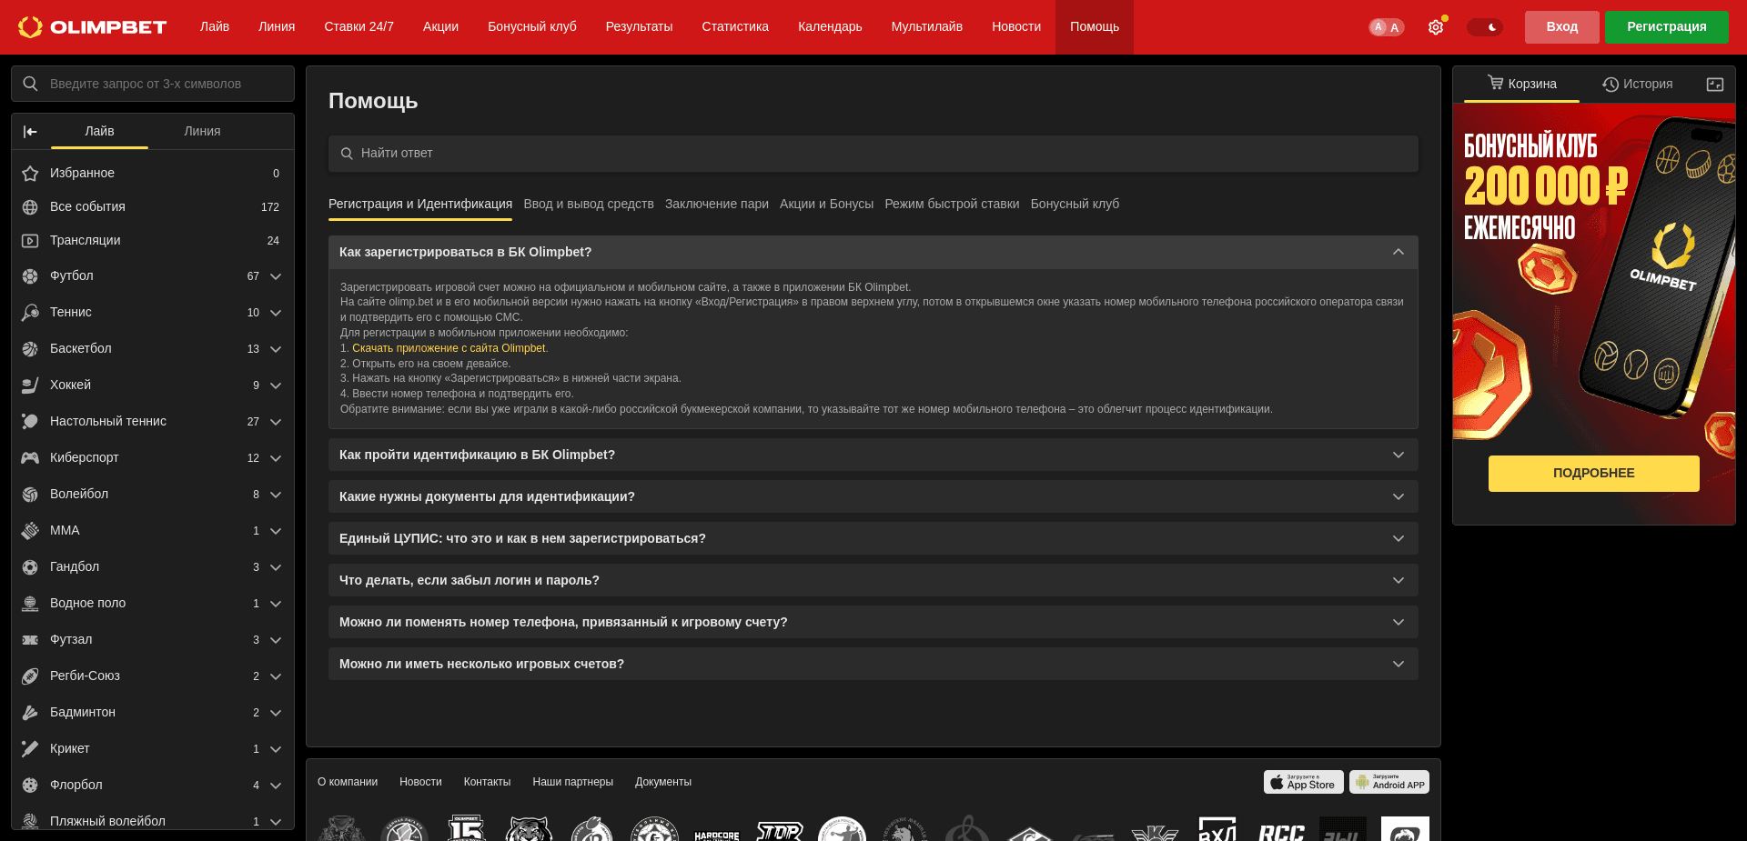The width and height of the screenshot is (1747, 841).
Task: Expand the Хоккей chevron
Action: (x=276, y=385)
